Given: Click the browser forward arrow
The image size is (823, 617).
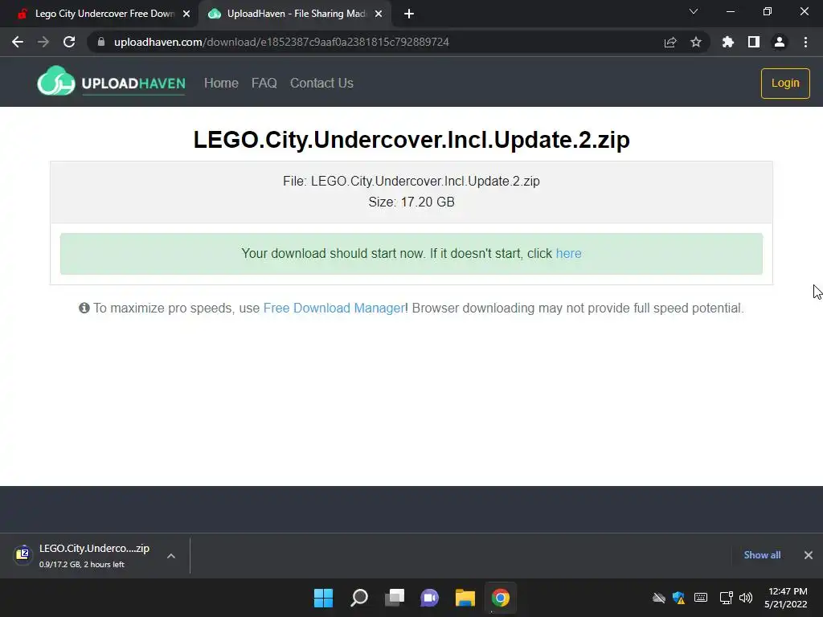Looking at the screenshot, I should point(43,42).
